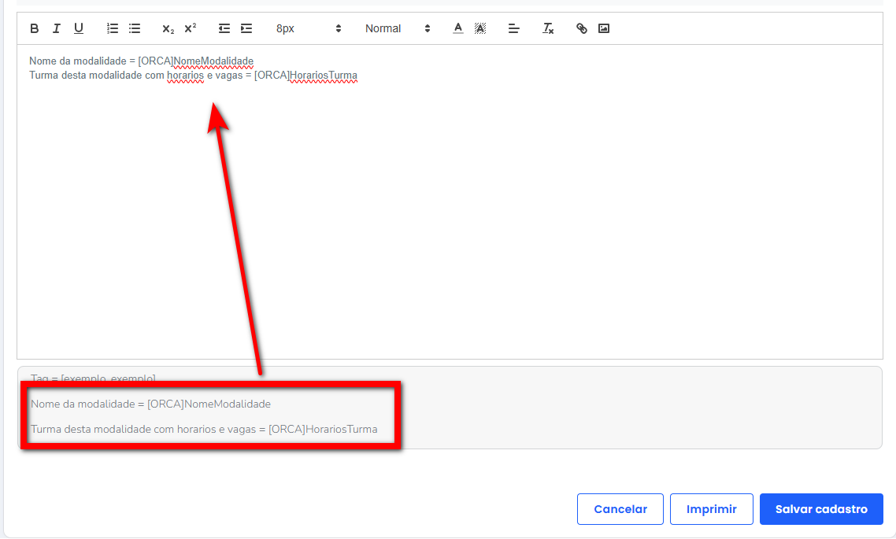Increase the text indent
This screenshot has height=539, width=896.
tap(246, 28)
